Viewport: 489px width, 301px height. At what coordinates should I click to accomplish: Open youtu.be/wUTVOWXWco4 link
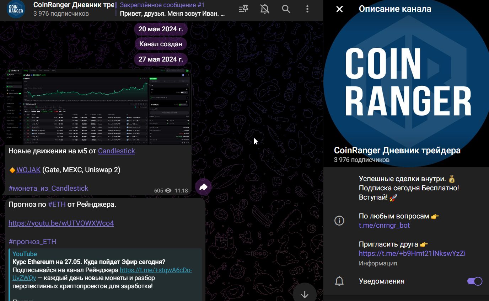pyautogui.click(x=61, y=223)
